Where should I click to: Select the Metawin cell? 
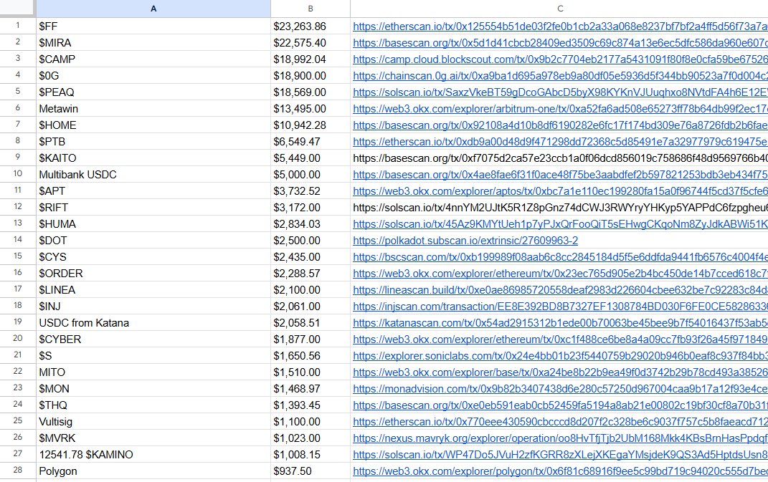coord(153,109)
